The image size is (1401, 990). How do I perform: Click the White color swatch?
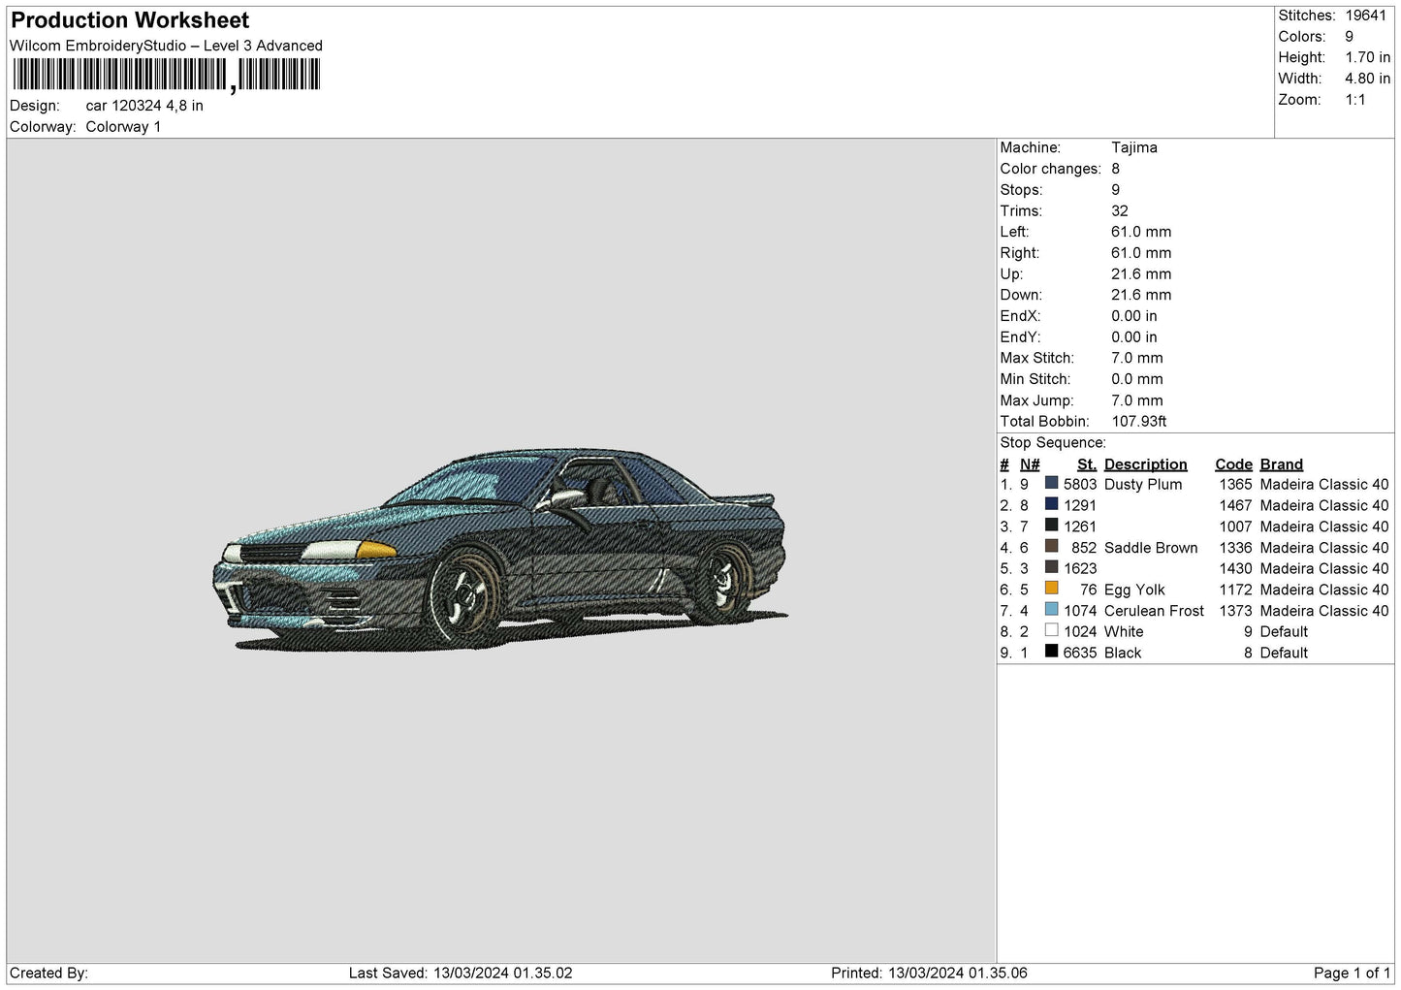[1051, 630]
